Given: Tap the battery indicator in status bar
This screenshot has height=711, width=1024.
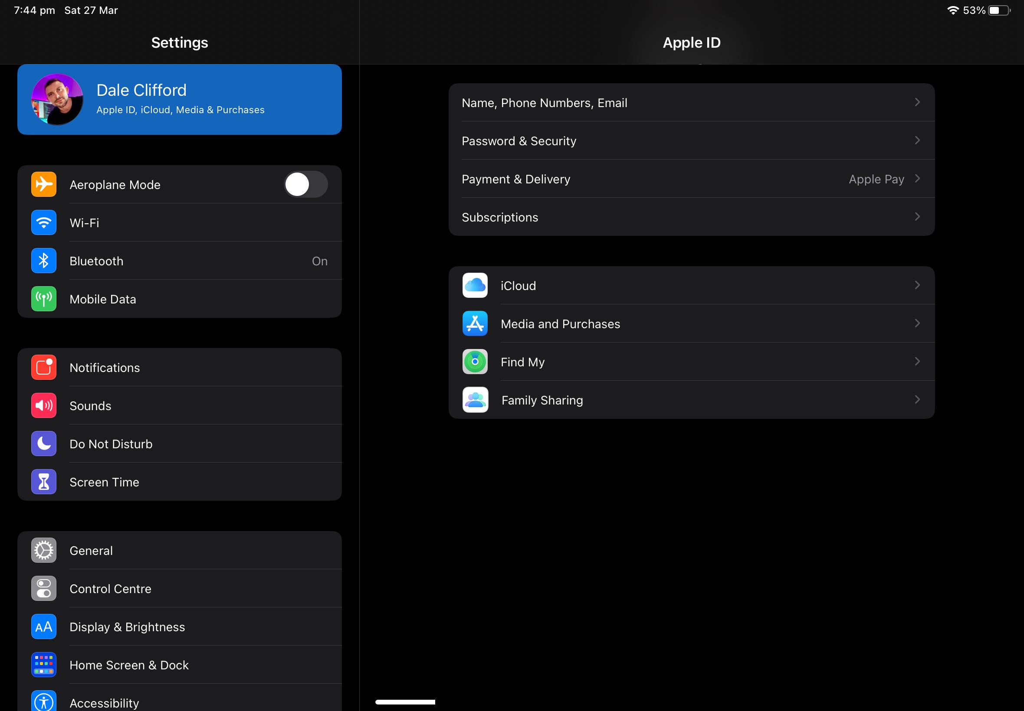Looking at the screenshot, I should pyautogui.click(x=998, y=10).
